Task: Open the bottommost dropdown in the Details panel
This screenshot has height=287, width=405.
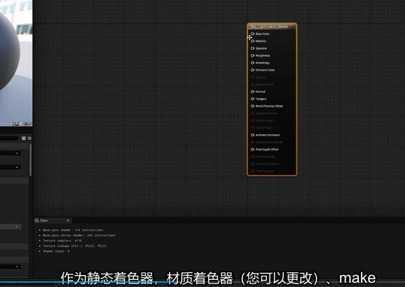Action: [x=17, y=267]
